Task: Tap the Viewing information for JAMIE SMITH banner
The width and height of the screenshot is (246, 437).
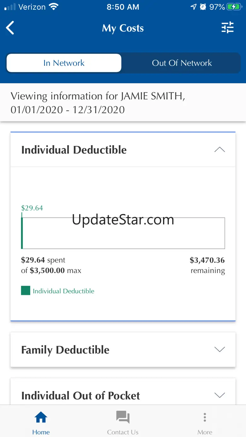Action: pyautogui.click(x=123, y=103)
